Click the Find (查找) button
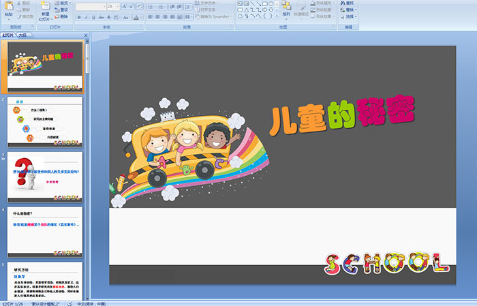Image resolution: width=477 pixels, height=306 pixels. pos(347,3)
